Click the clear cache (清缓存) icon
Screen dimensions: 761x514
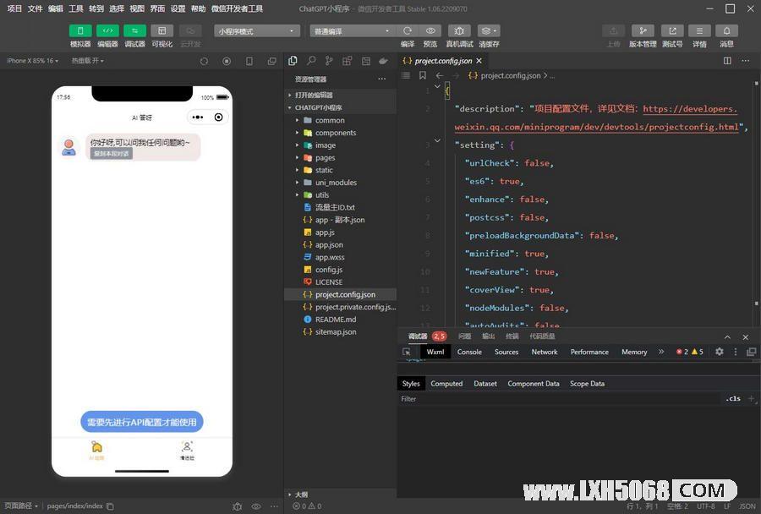tap(489, 30)
